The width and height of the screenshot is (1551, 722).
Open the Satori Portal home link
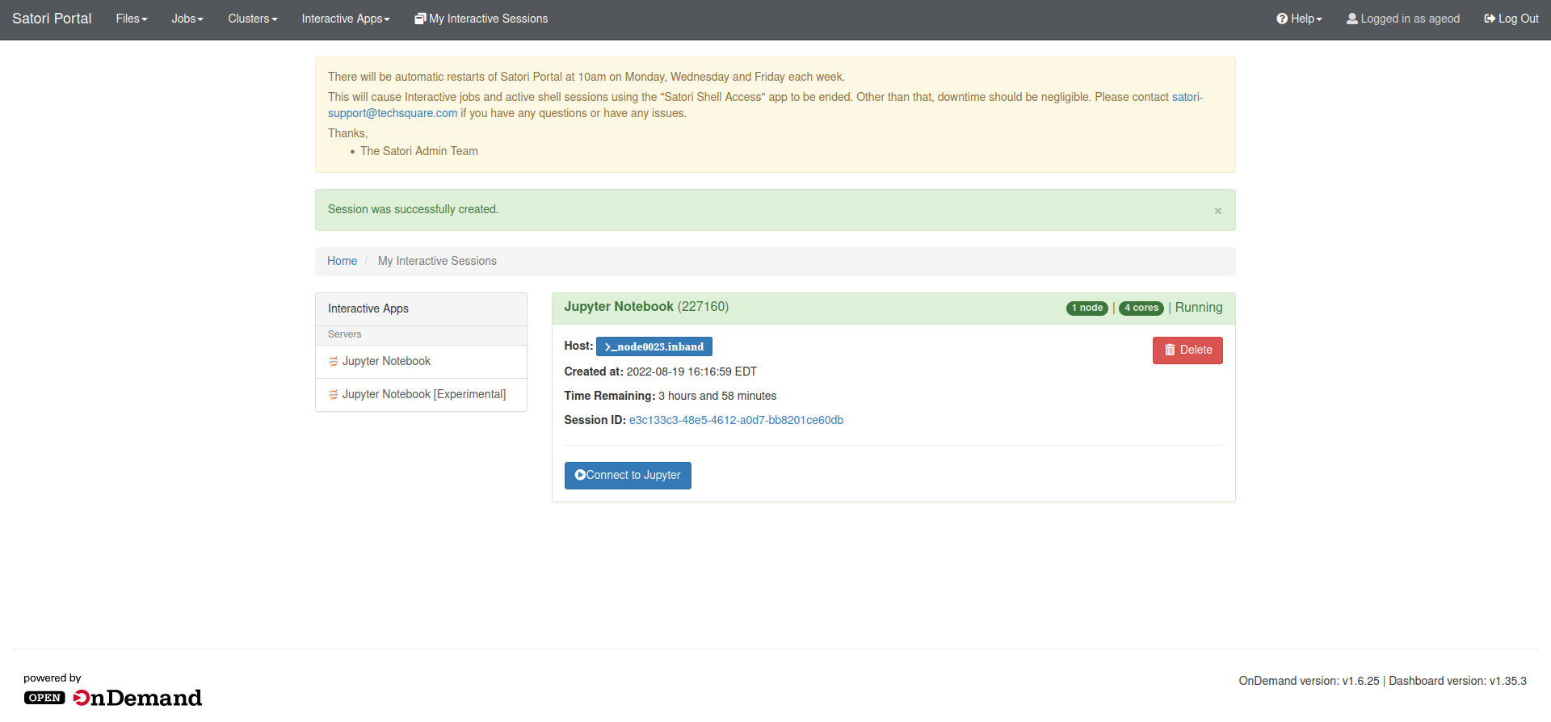coord(52,19)
